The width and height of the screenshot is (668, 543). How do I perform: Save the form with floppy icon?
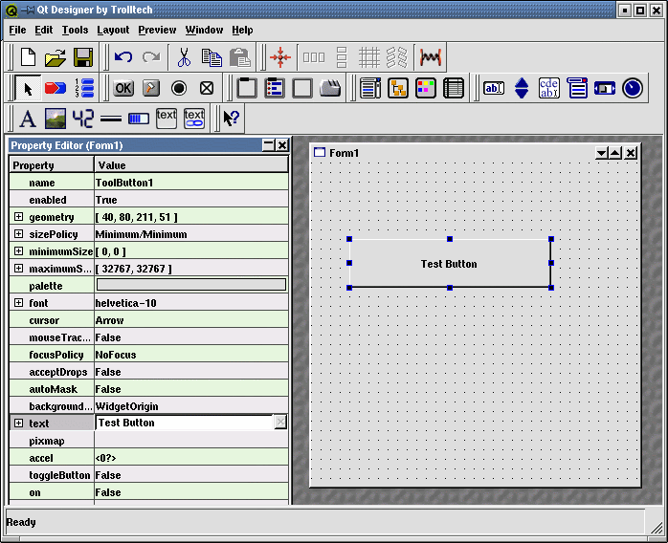pyautogui.click(x=83, y=57)
